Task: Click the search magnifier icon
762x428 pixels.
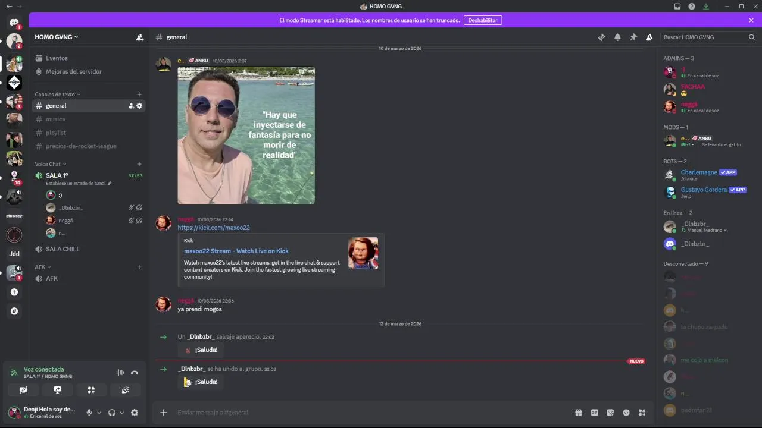Action: coord(752,37)
